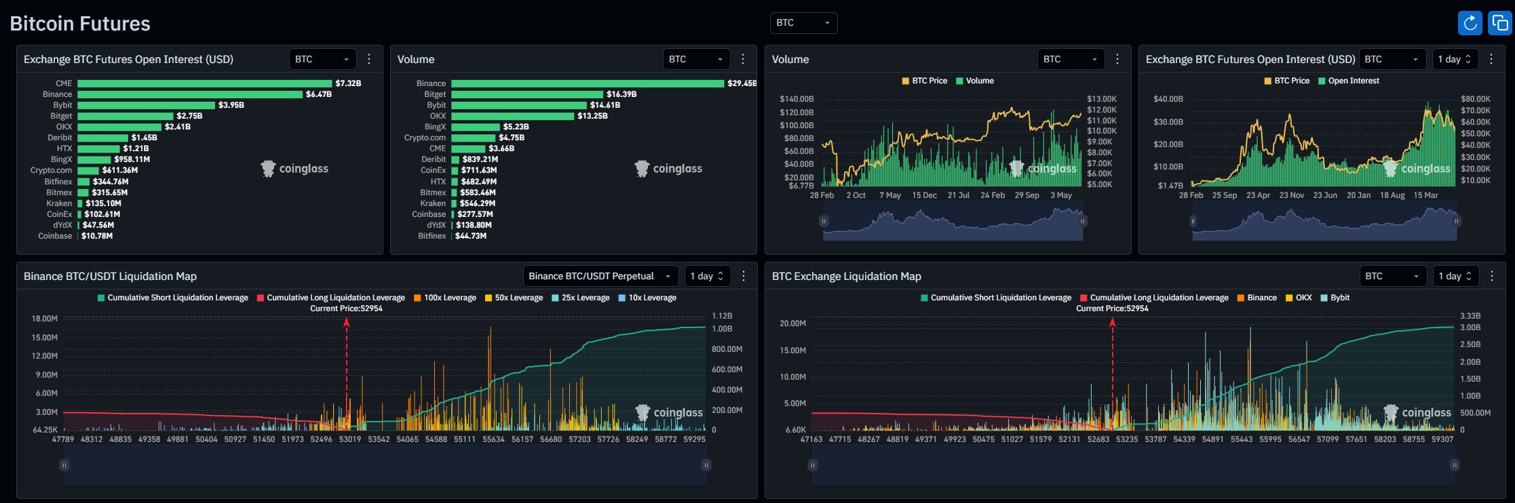1515x503 pixels.
Task: Click left zoom handle of Binance Liquidation Map slider
Action: [x=64, y=465]
